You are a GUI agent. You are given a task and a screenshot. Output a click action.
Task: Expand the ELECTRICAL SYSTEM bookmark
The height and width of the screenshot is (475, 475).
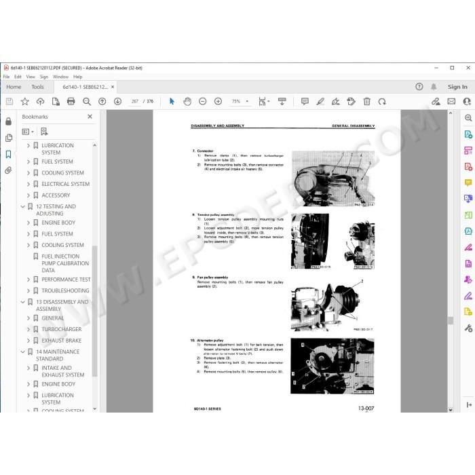[x=28, y=184]
